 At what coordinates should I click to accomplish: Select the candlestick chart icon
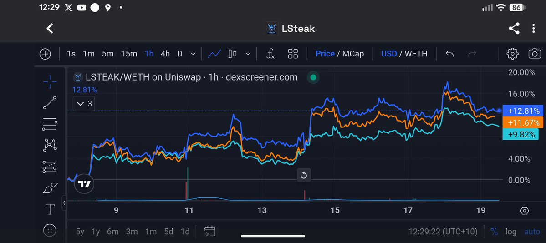click(x=232, y=54)
